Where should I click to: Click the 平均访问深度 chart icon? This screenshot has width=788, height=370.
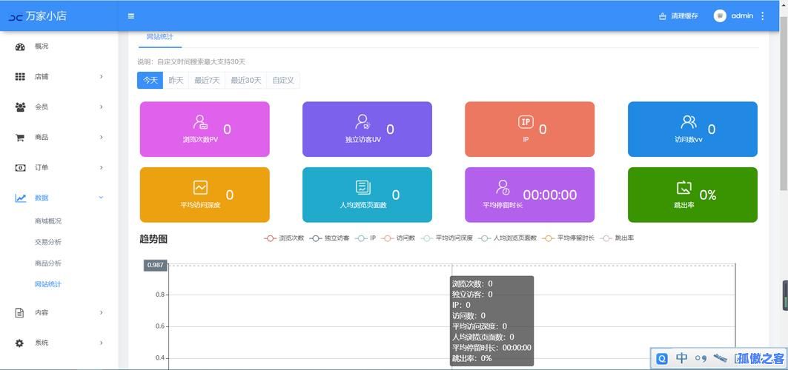200,187
